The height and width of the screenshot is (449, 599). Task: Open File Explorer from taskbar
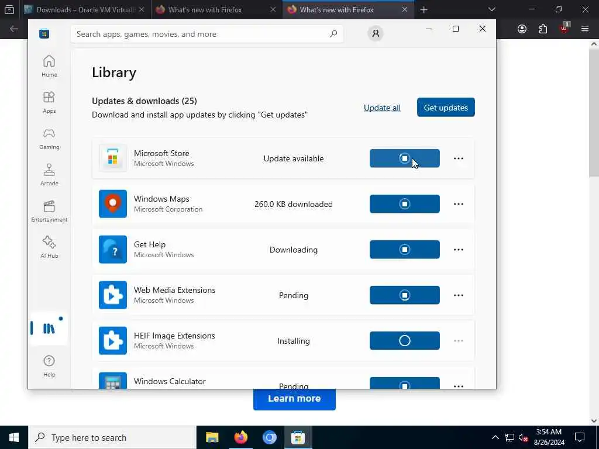212,437
